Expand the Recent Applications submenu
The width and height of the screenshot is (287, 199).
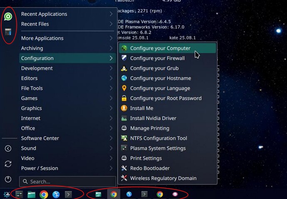pos(111,14)
